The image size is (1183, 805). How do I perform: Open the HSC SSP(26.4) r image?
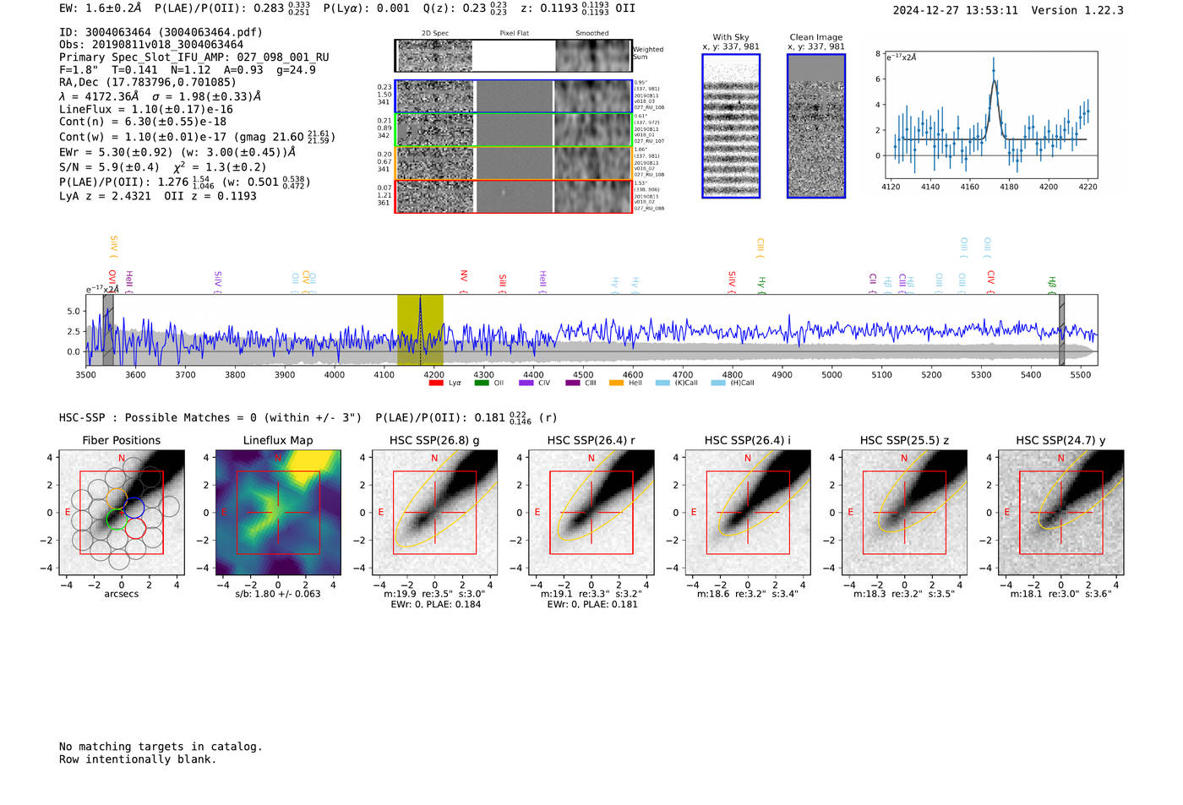click(591, 513)
